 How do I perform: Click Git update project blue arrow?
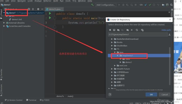pyautogui.click(x=146, y=5)
